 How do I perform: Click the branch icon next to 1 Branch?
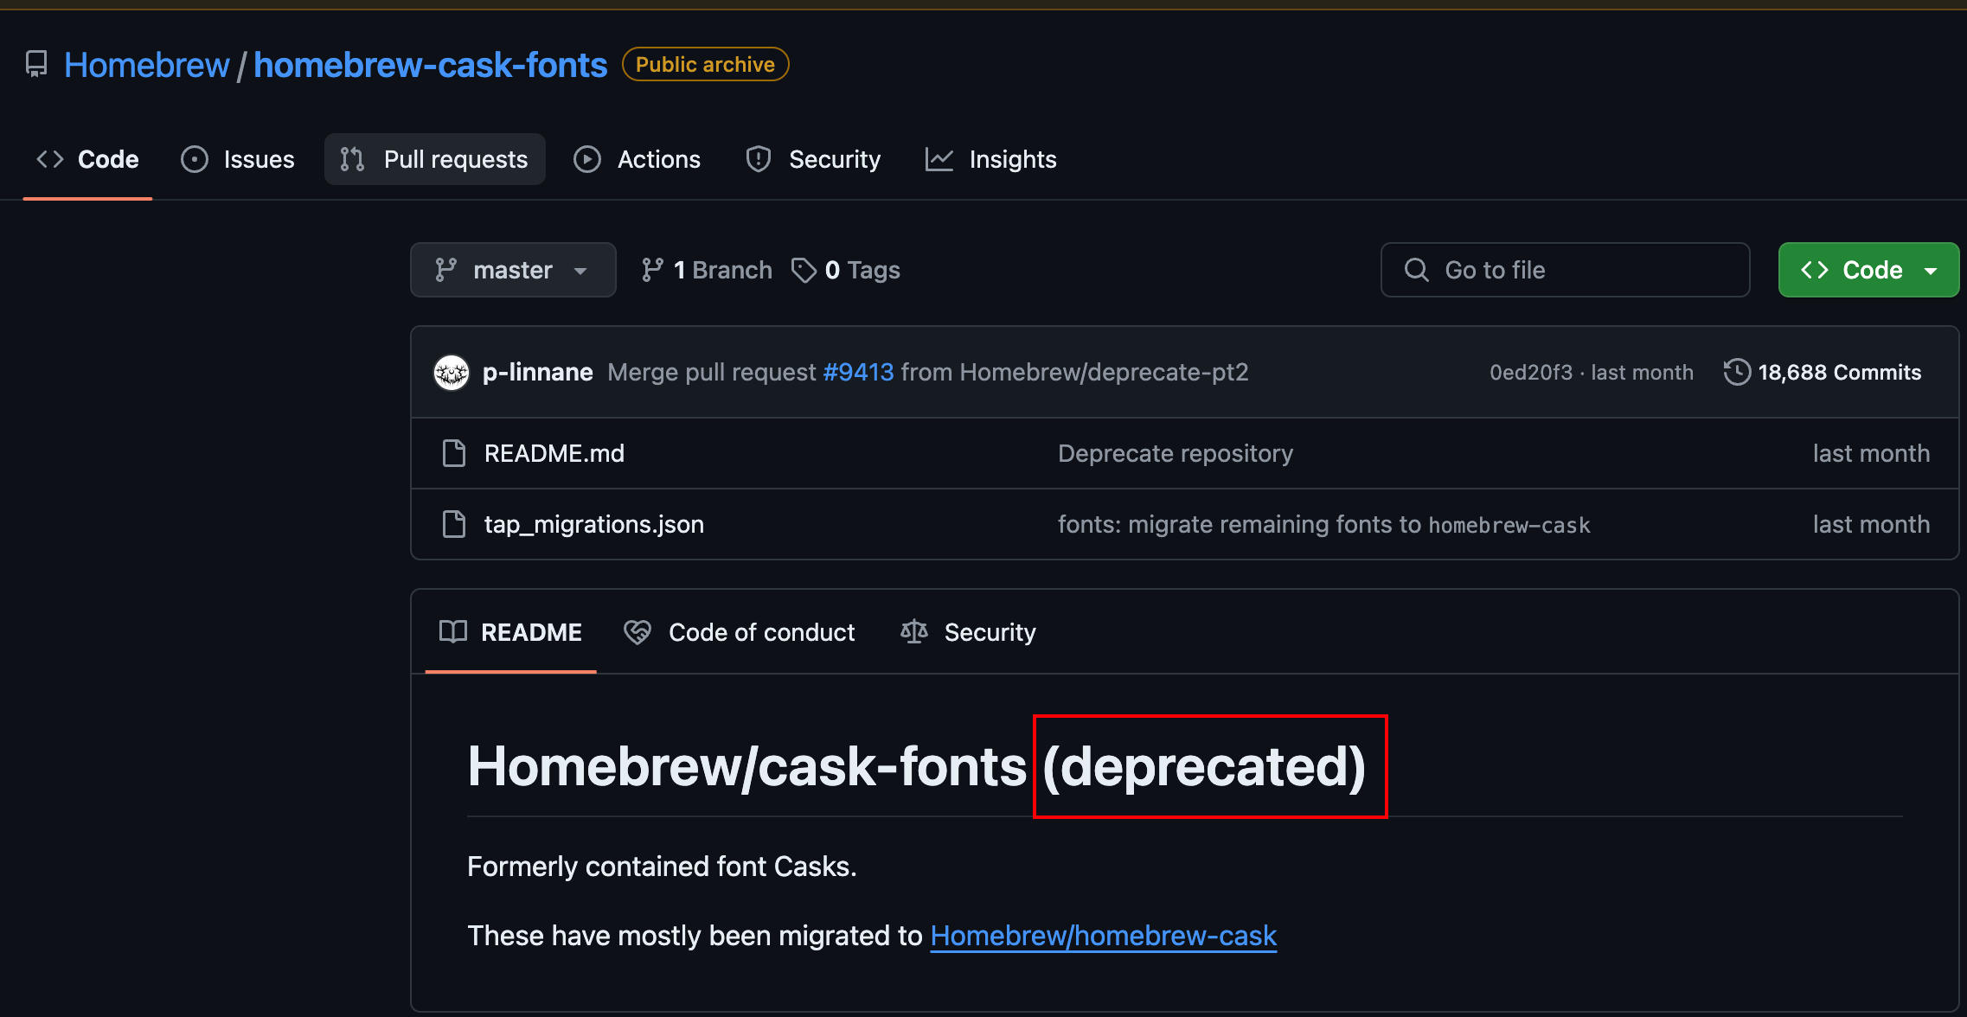[x=652, y=271]
